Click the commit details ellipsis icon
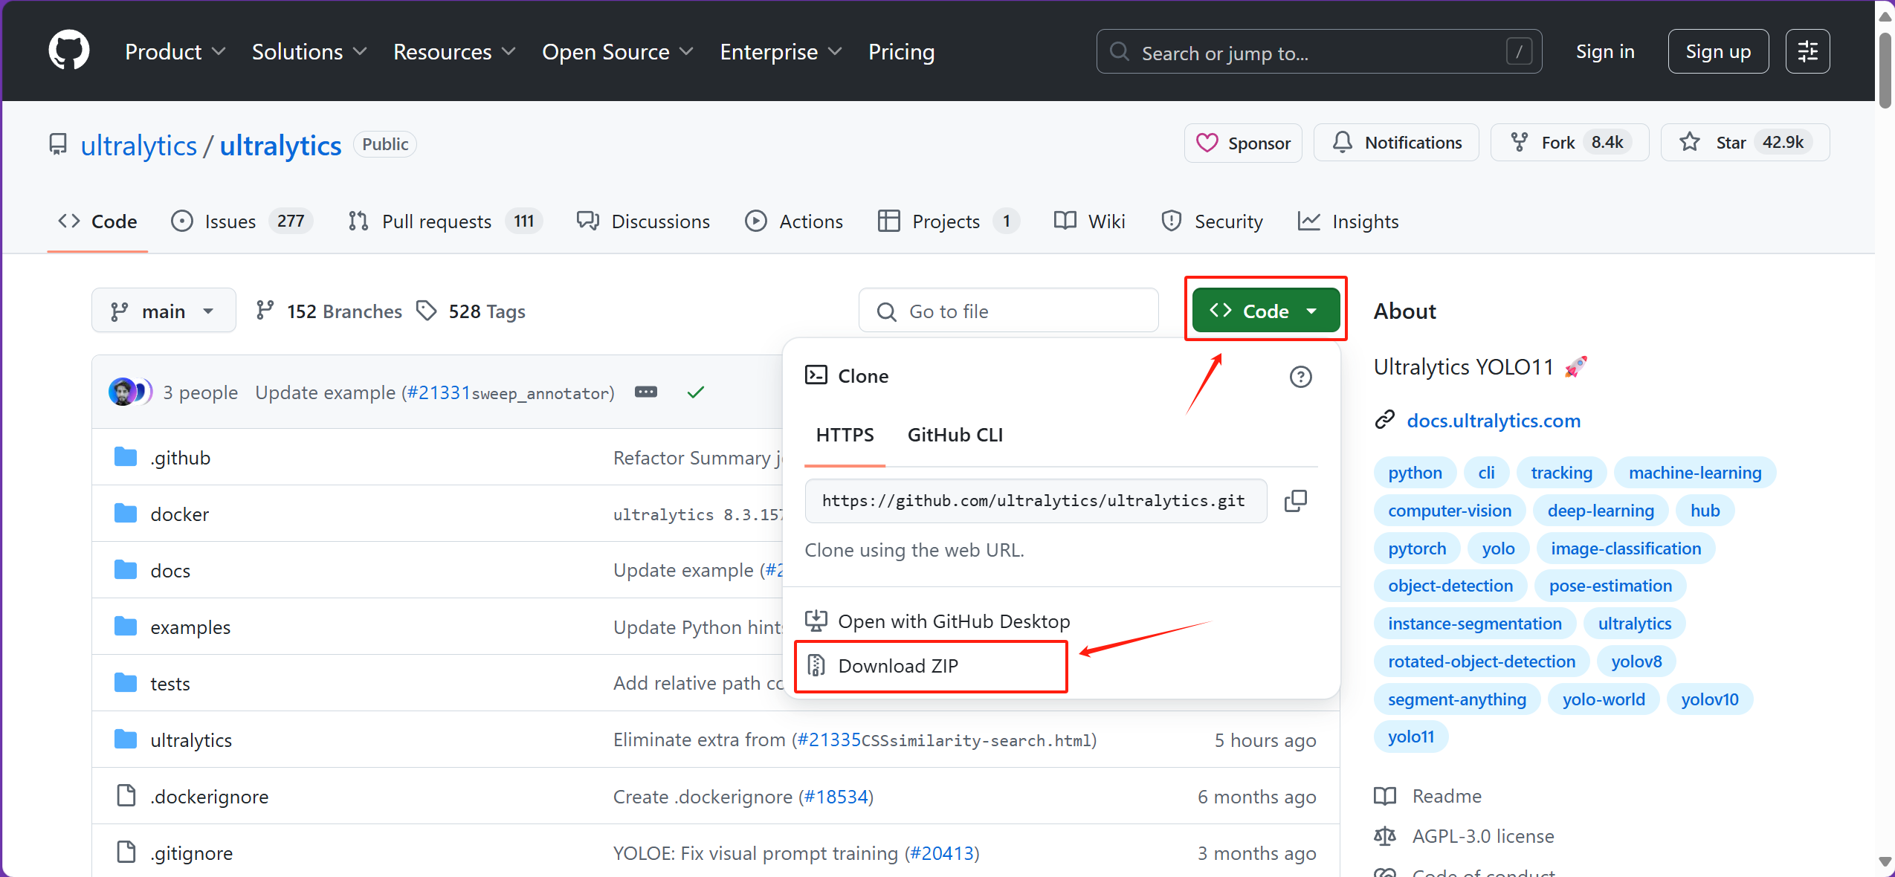The image size is (1895, 877). point(645,392)
